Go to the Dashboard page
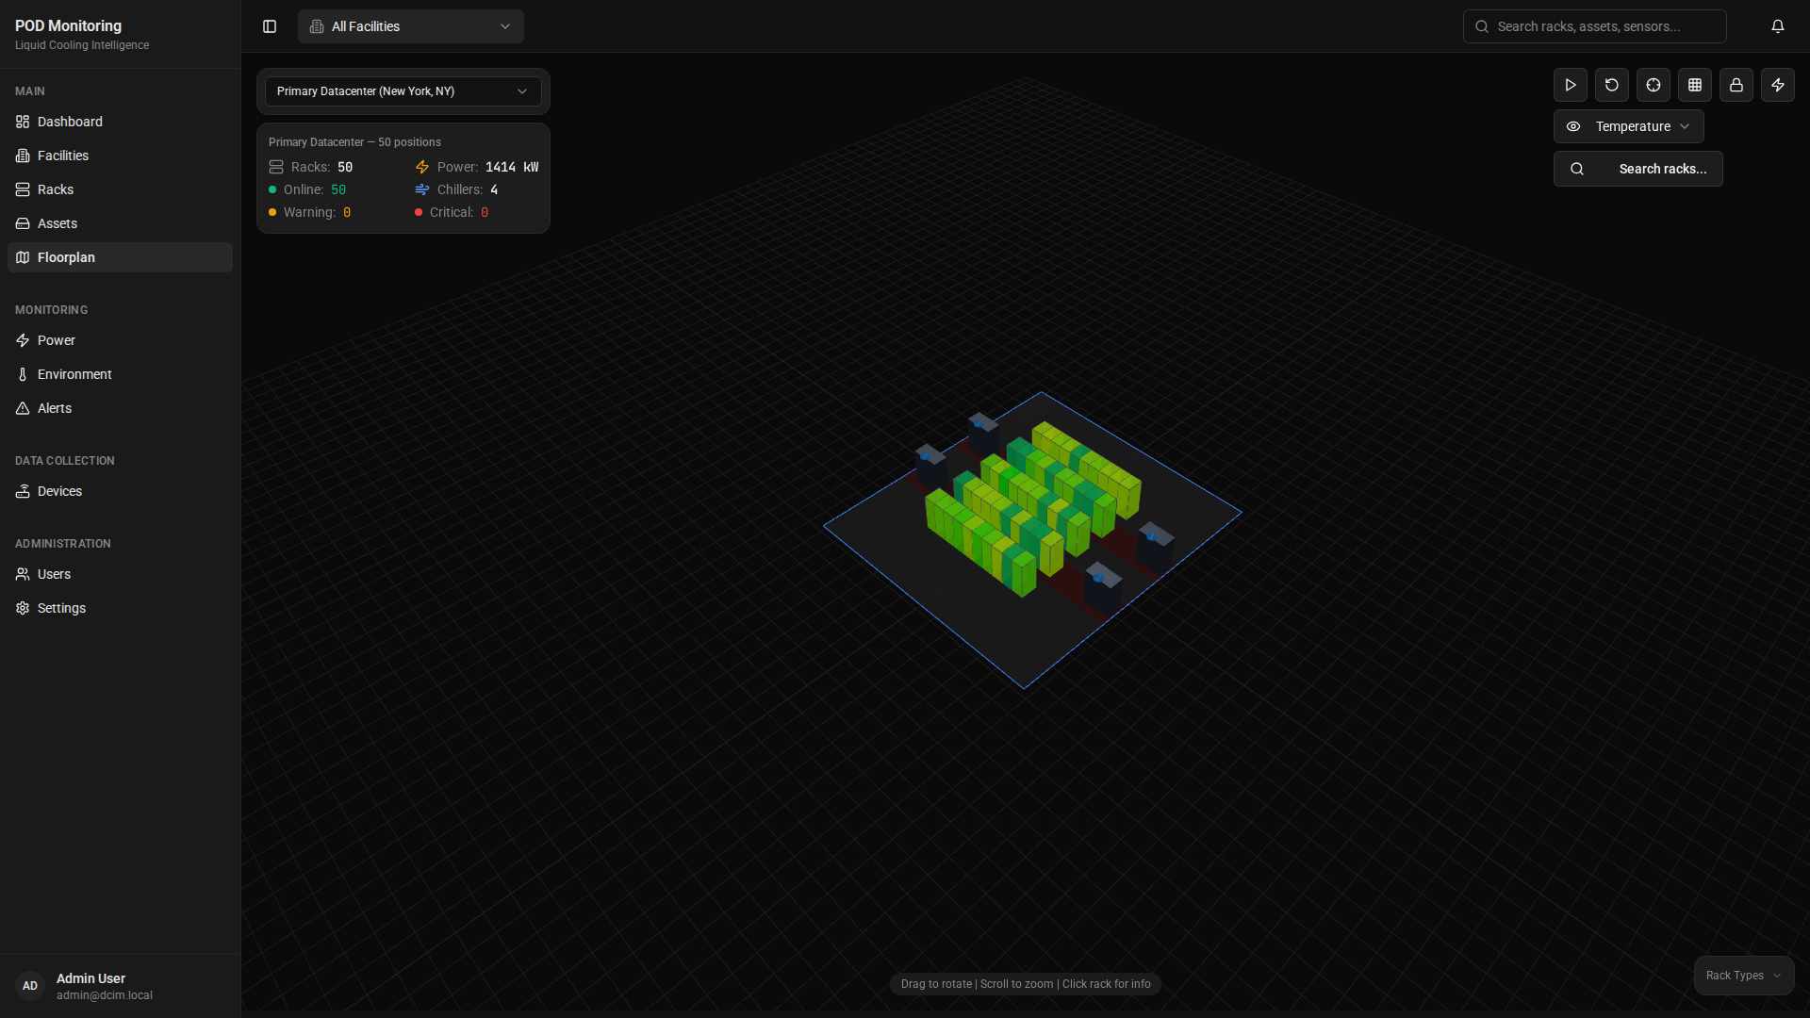Screen dimensions: 1810x1018 [69, 122]
